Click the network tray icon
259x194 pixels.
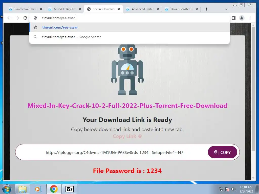tap(221, 189)
